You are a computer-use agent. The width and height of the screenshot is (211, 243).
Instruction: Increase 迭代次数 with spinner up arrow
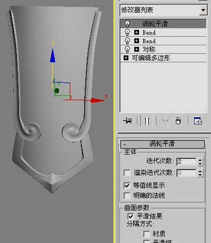point(200,160)
